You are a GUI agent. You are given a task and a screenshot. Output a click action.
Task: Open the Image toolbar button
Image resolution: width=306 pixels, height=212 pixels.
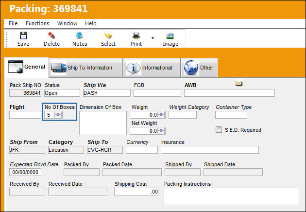(x=170, y=39)
